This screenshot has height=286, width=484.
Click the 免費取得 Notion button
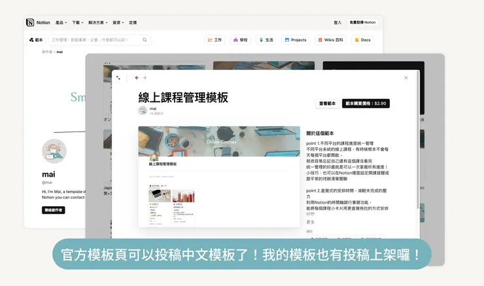pos(362,22)
